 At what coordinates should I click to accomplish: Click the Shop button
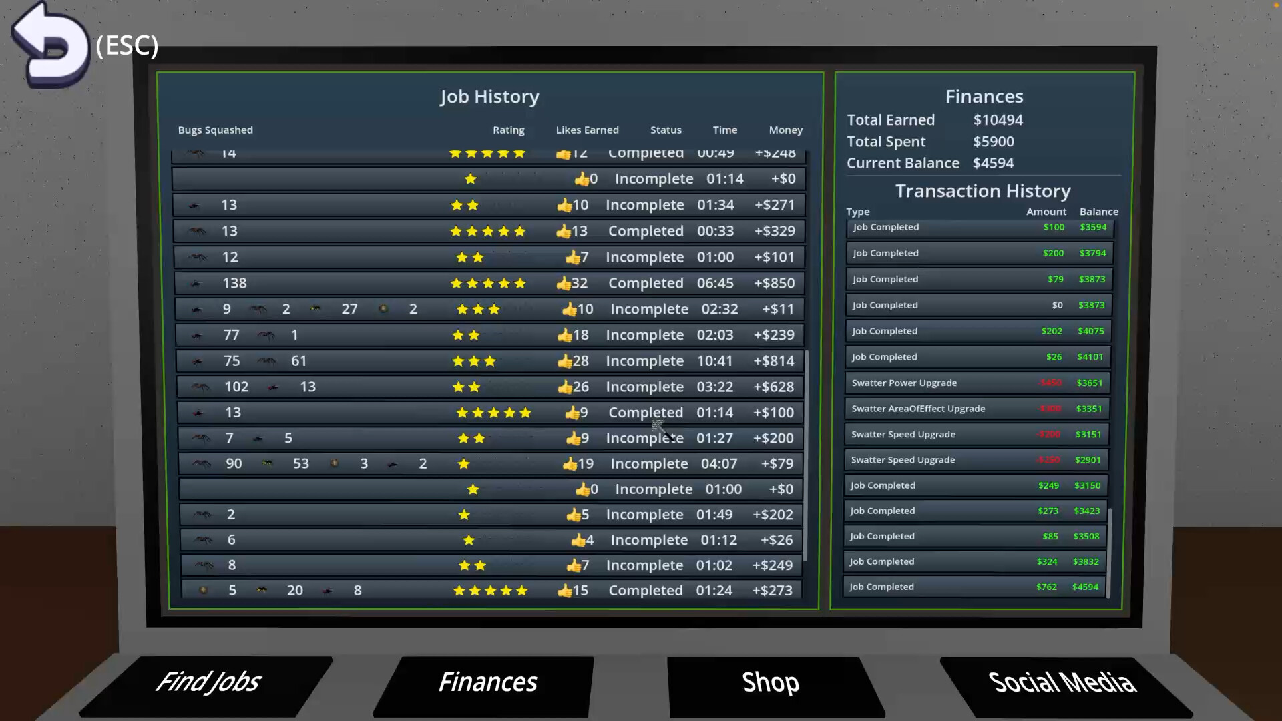(x=769, y=682)
